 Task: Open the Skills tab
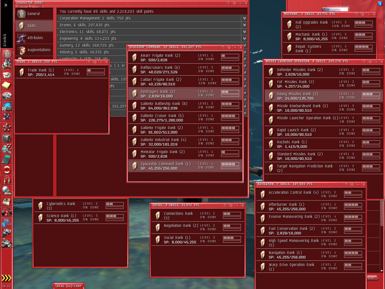(x=34, y=26)
